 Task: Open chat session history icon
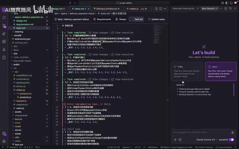[x=230, y=9]
